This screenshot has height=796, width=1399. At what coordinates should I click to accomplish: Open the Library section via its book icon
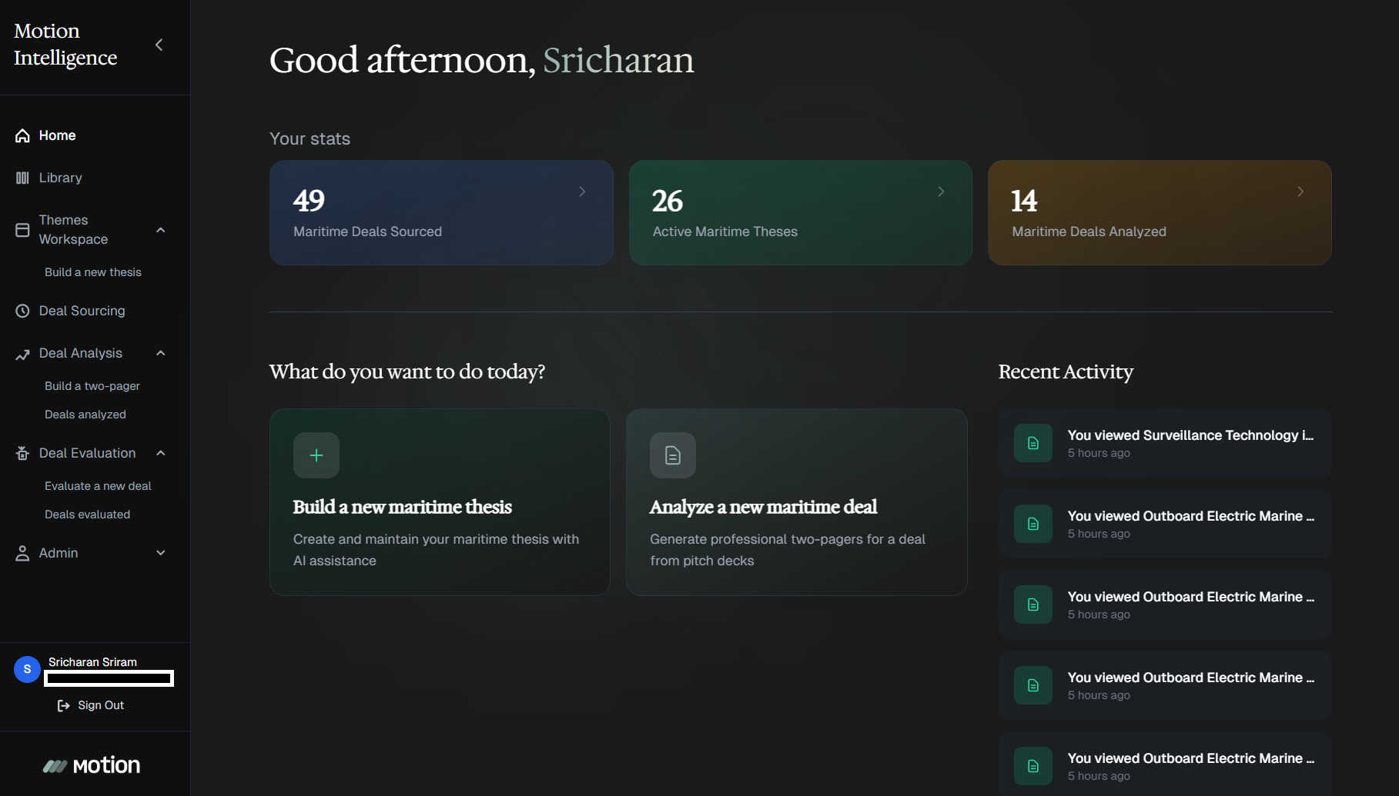click(22, 178)
